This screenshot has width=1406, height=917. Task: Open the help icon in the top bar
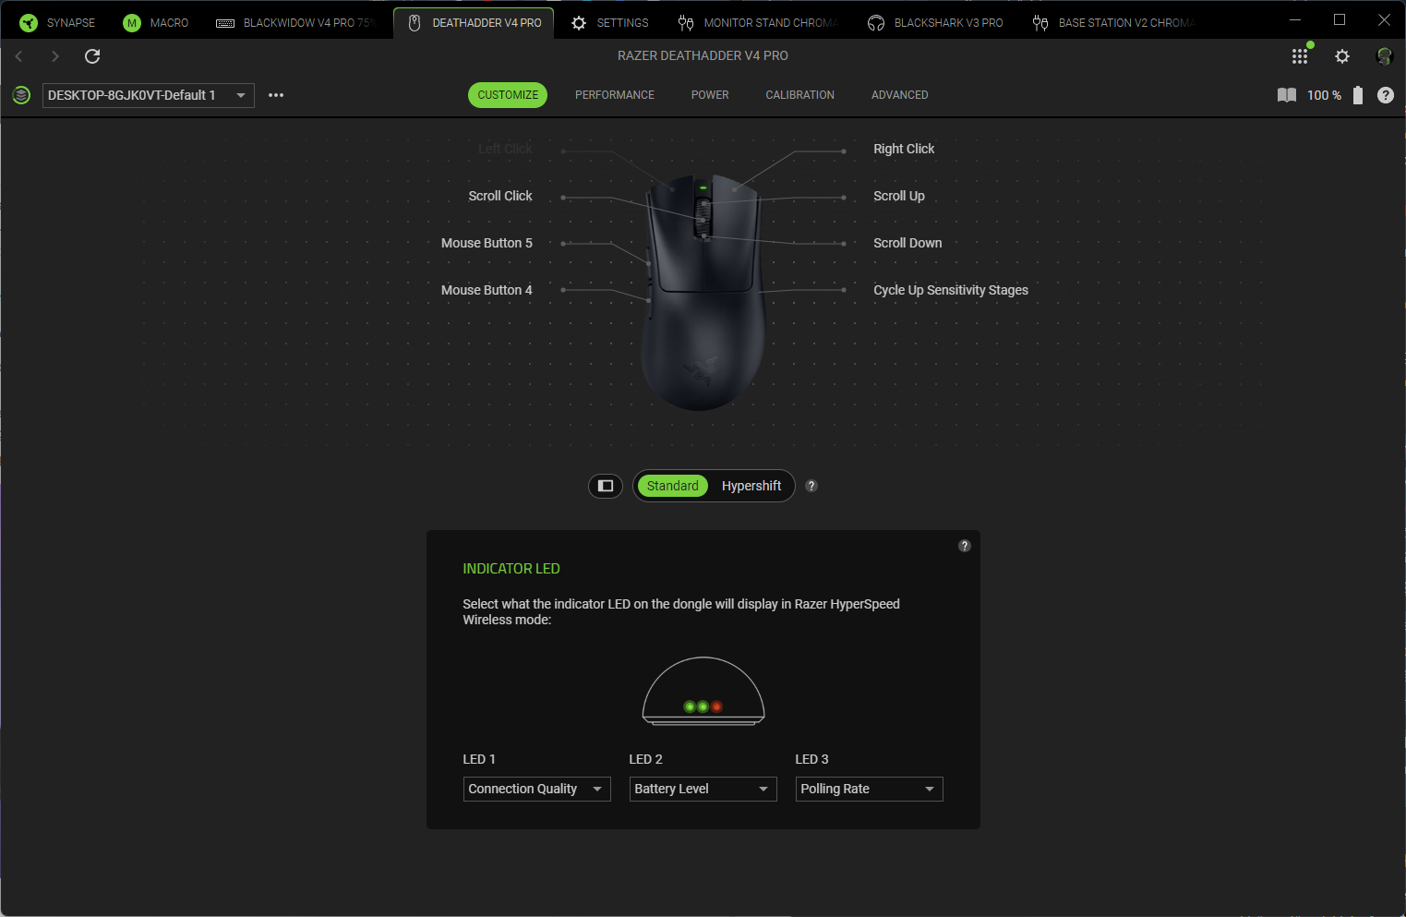[x=1386, y=95]
